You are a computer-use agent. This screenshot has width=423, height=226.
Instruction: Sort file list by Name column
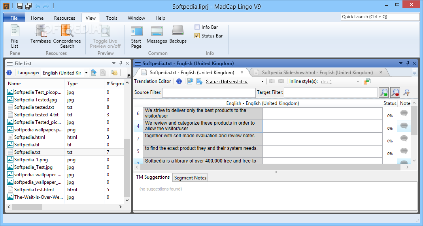35,83
